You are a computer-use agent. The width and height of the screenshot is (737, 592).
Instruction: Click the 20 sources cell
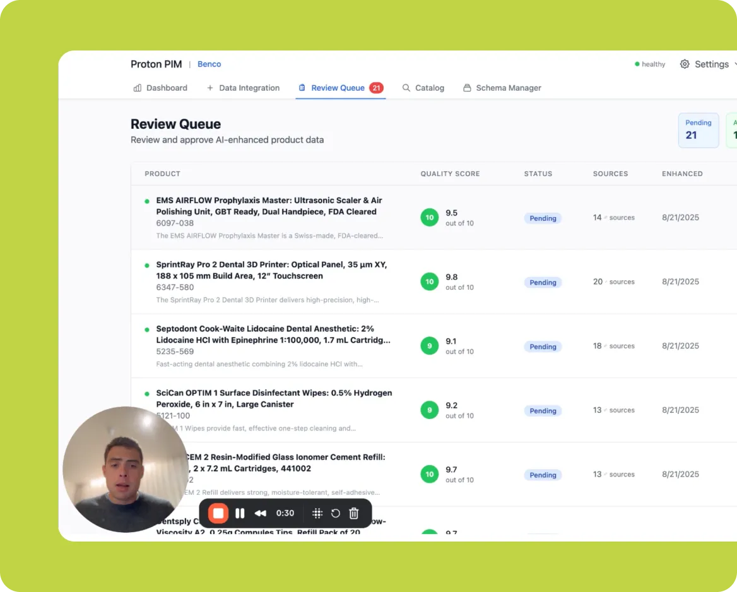point(613,281)
